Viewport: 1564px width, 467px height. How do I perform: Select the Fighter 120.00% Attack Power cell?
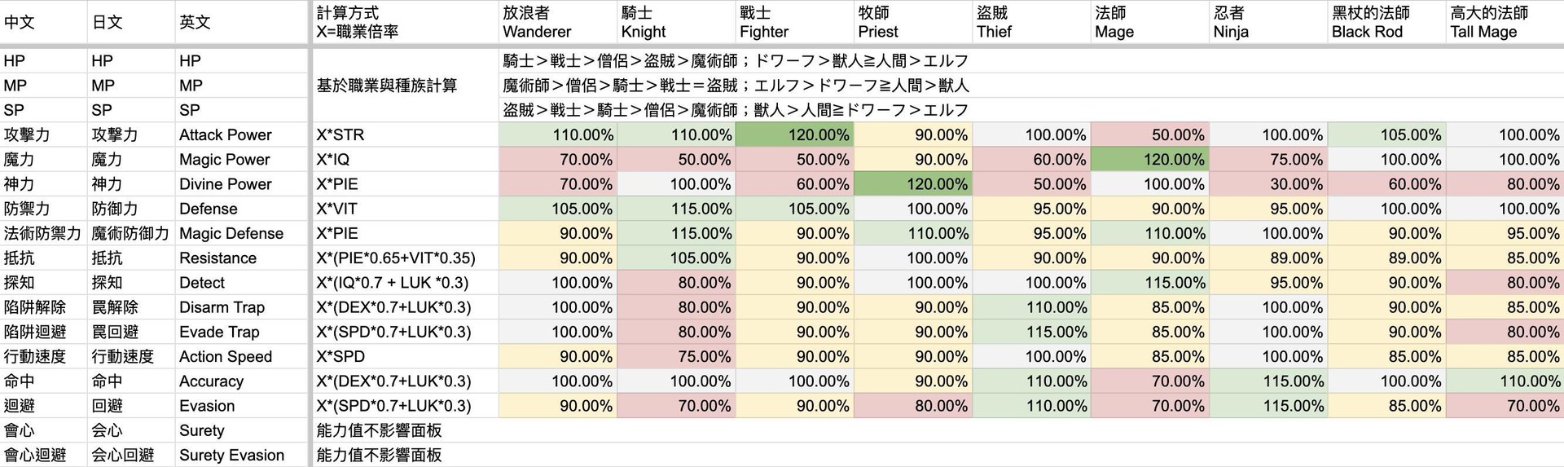[794, 134]
